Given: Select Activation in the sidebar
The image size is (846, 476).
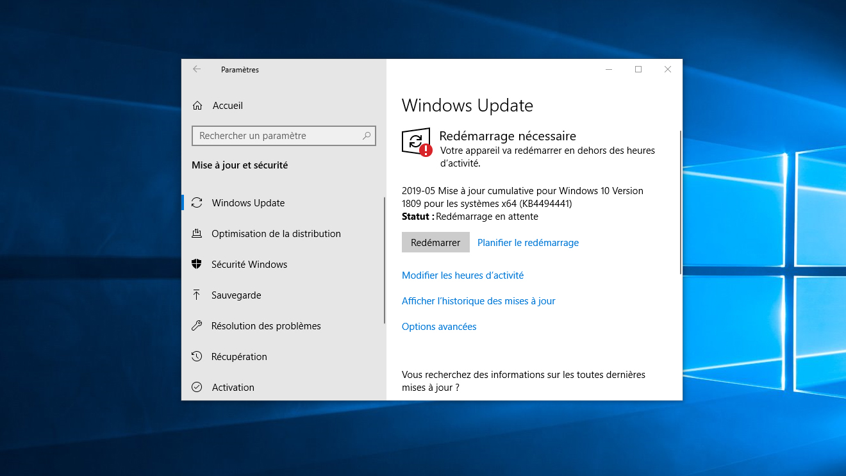Looking at the screenshot, I should 283,387.
